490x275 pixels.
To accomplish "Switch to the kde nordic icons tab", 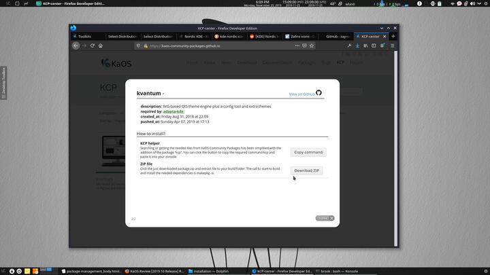I will point(230,37).
